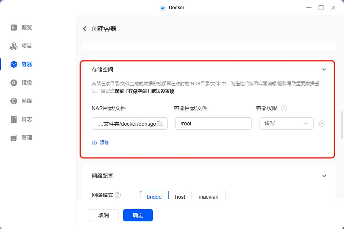Browse NAS folder via folder icon
Image resolution: width=344 pixels, height=229 pixels.
click(160, 123)
